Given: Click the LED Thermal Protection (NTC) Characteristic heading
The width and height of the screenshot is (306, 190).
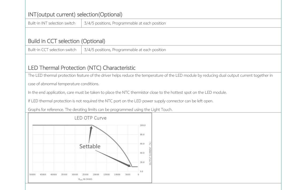Looking at the screenshot, I should coord(82,68).
